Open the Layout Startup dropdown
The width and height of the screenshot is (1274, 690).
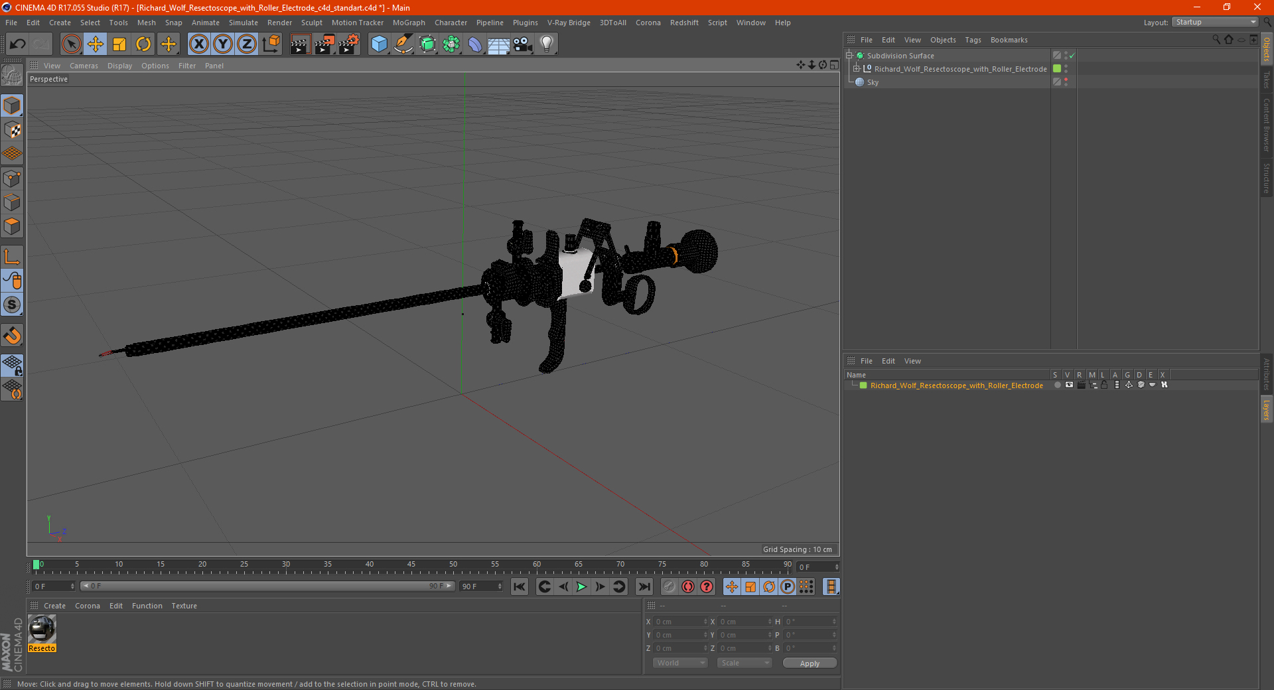coord(1215,22)
